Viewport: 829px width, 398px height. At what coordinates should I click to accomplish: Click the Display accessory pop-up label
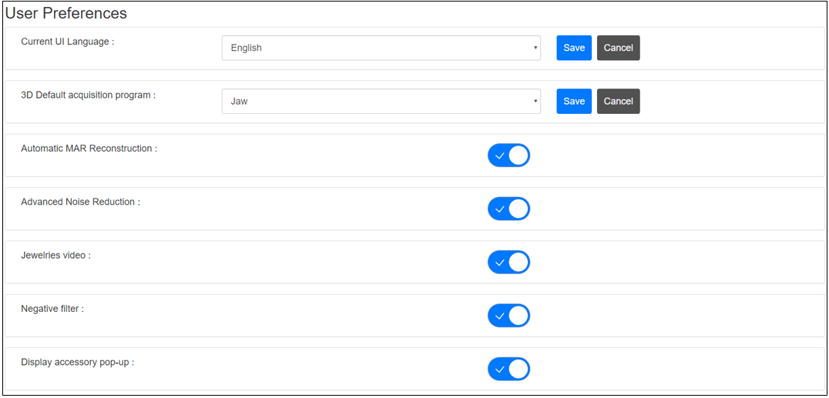77,362
